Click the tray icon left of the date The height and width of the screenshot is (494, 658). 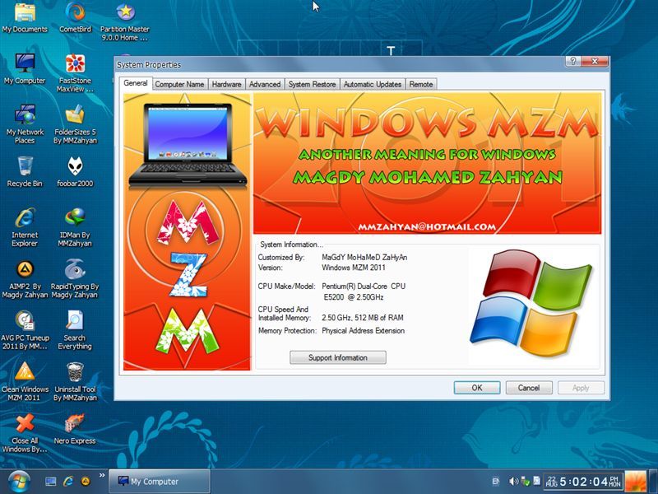[x=537, y=481]
